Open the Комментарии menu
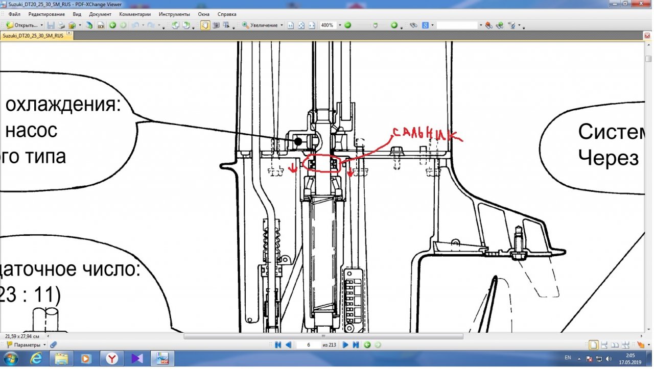The width and height of the screenshot is (654, 369). click(x=135, y=14)
